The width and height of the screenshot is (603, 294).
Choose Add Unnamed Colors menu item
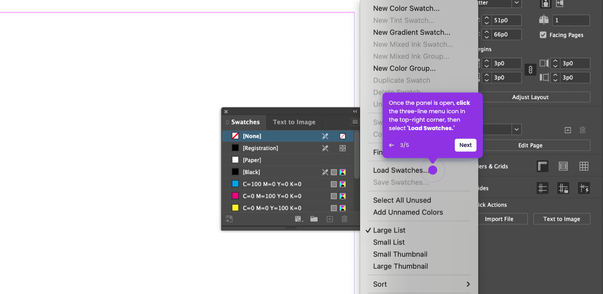click(408, 212)
